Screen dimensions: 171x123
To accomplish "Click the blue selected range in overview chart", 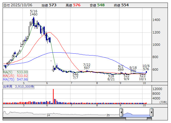I will click(136, 114).
